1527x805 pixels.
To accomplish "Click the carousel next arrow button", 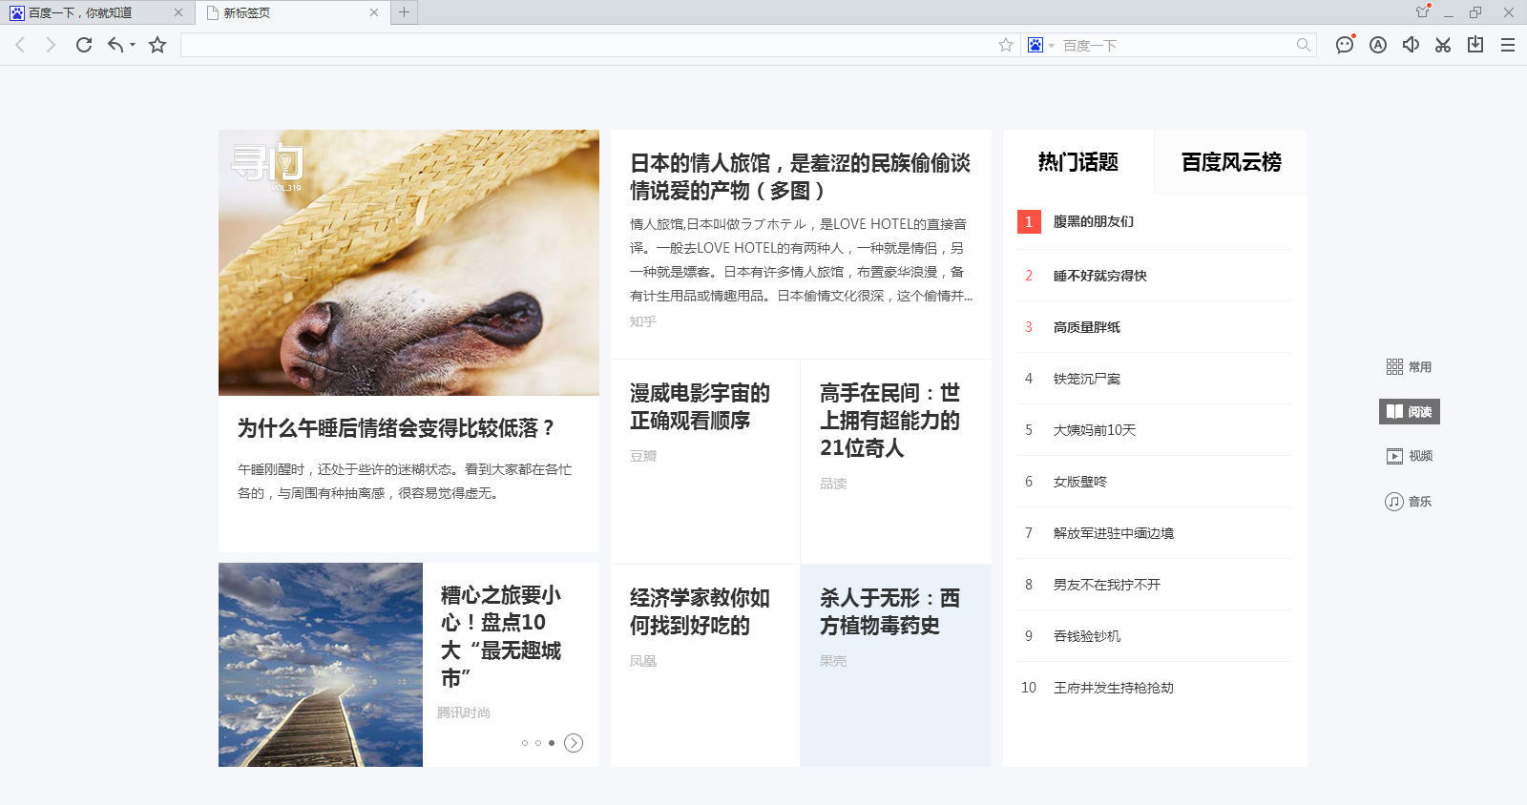I will (x=574, y=743).
